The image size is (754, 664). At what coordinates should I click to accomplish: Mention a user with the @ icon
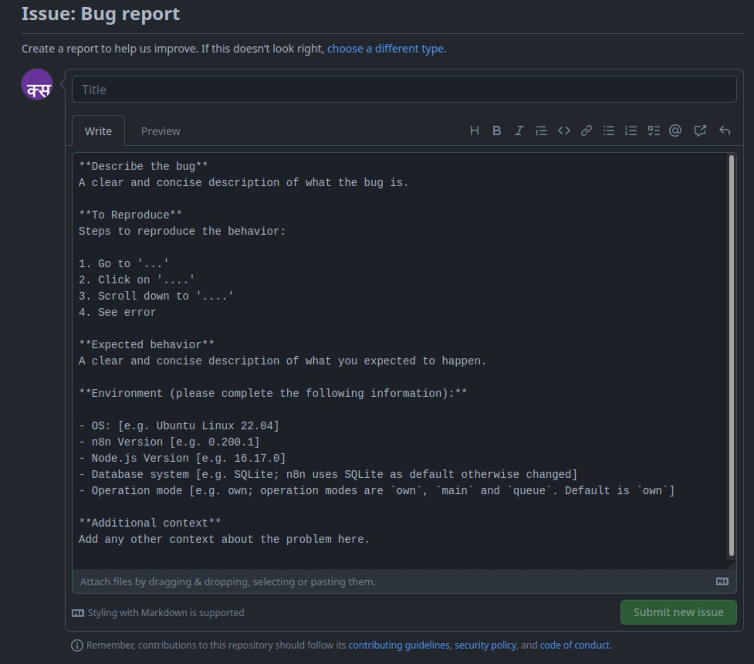pyautogui.click(x=675, y=130)
